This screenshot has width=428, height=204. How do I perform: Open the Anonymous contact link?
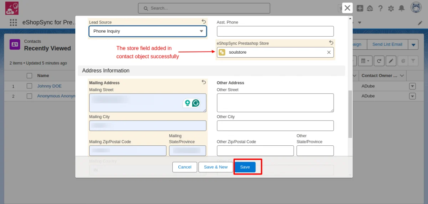pyautogui.click(x=56, y=96)
